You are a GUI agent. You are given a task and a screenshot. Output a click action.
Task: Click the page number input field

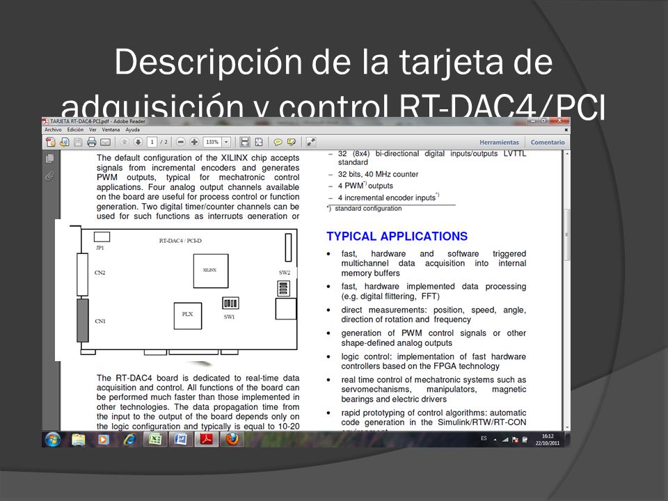(152, 142)
